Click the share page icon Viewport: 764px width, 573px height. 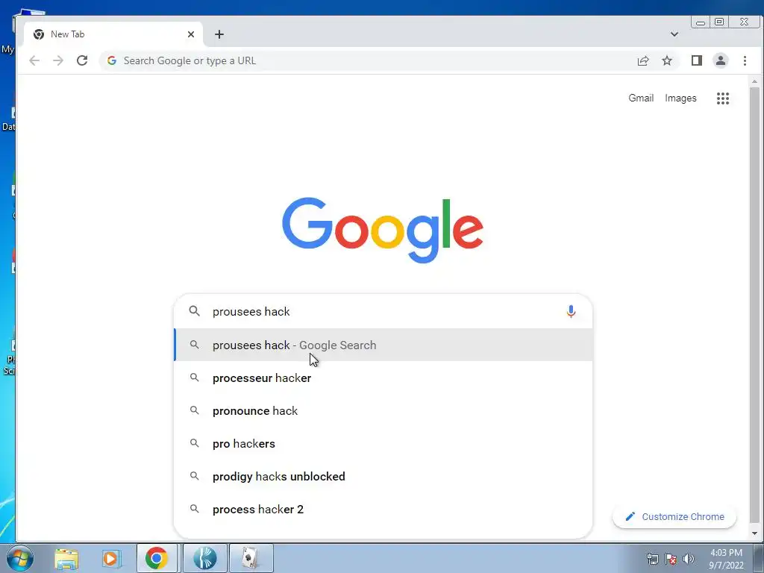click(x=643, y=60)
